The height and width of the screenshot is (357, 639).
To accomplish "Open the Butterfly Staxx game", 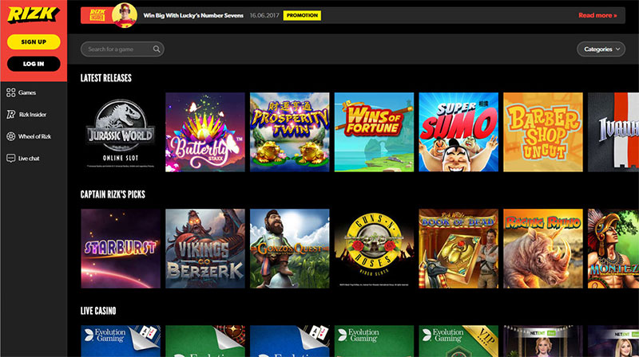I will click(x=205, y=132).
